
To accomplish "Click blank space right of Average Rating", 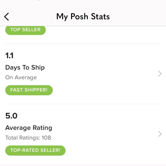I will click(x=104, y=128).
